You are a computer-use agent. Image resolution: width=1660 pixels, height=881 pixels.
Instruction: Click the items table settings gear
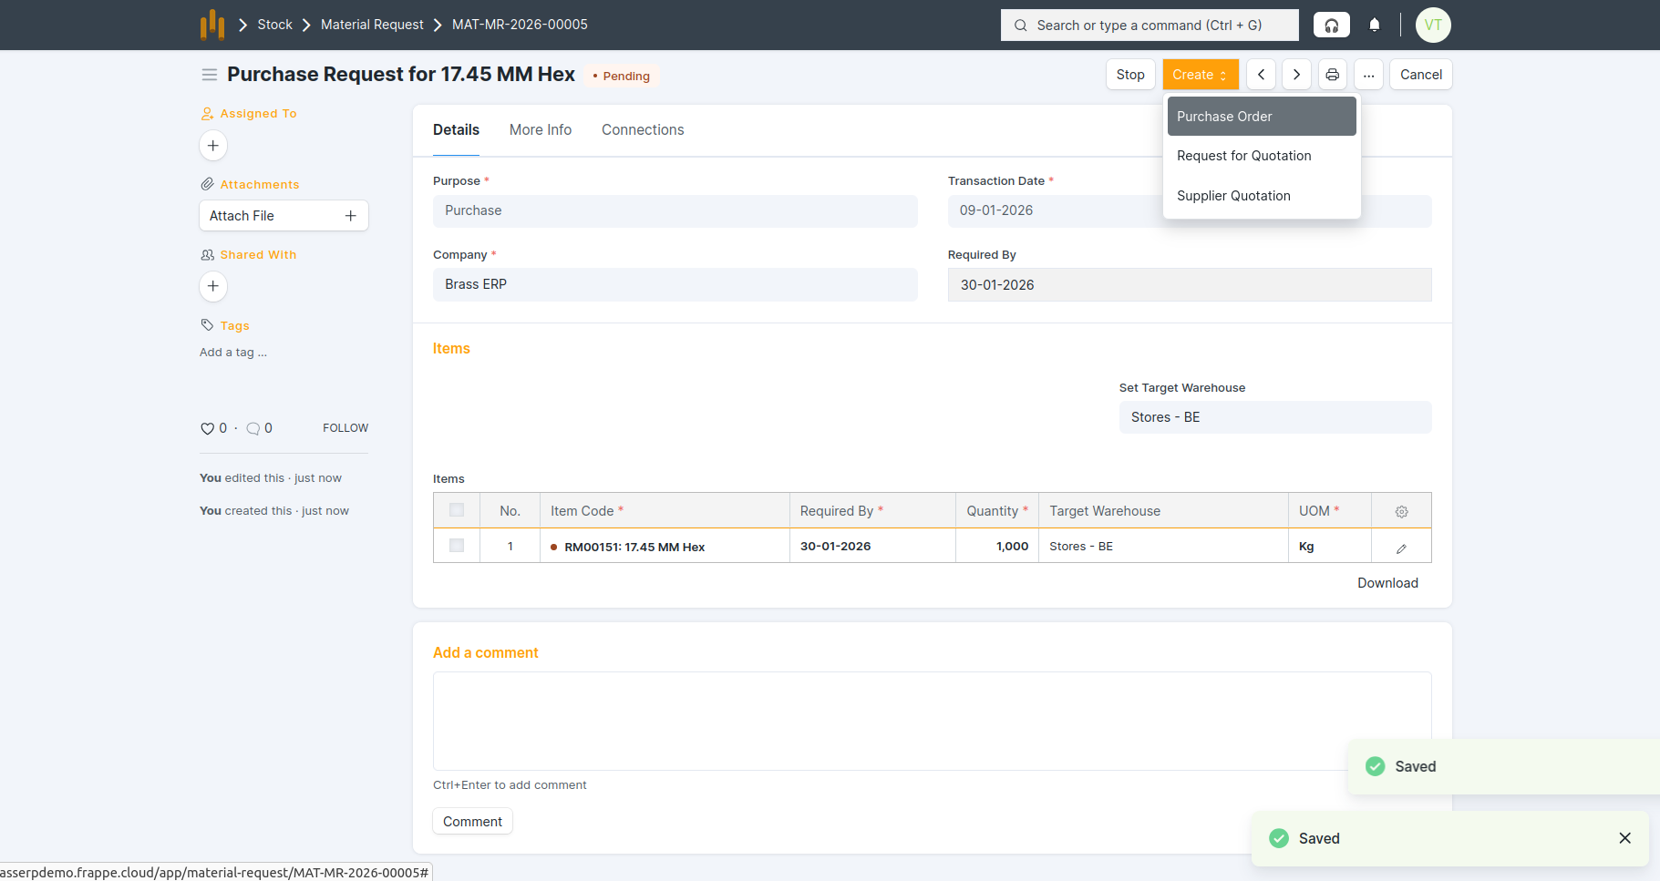coord(1401,511)
